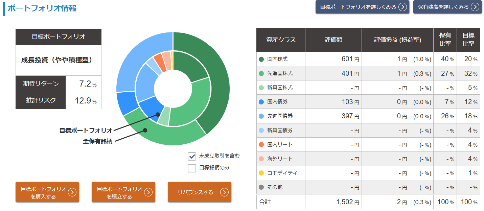Click dark green outer segment of donut chart
484x211 pixels.
pos(216,85)
